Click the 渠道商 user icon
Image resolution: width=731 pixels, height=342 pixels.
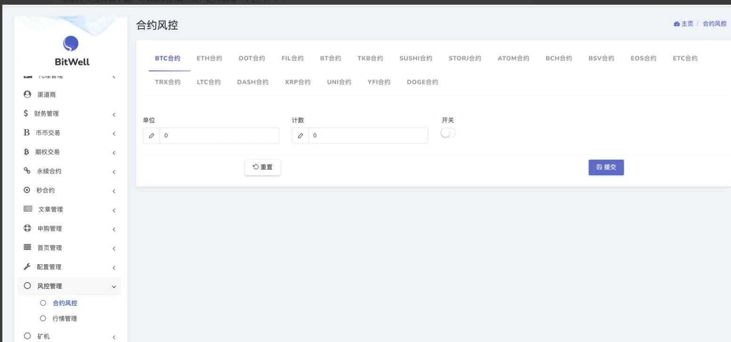click(x=27, y=95)
